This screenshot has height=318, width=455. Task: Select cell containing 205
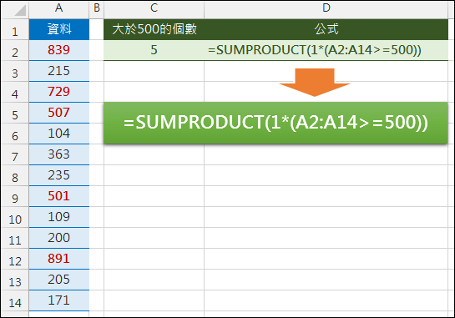[x=59, y=280]
